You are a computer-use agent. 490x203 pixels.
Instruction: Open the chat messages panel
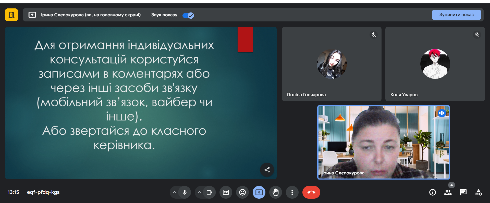(463, 192)
